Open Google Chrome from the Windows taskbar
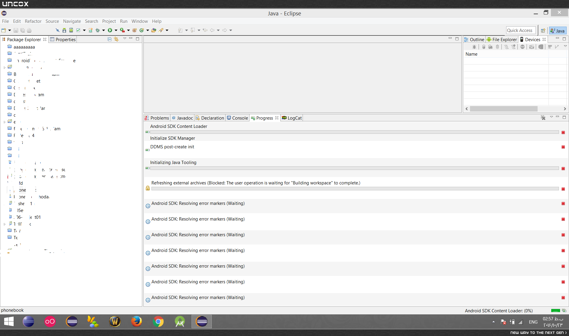Screen dimensions: 569x336 click(158, 321)
